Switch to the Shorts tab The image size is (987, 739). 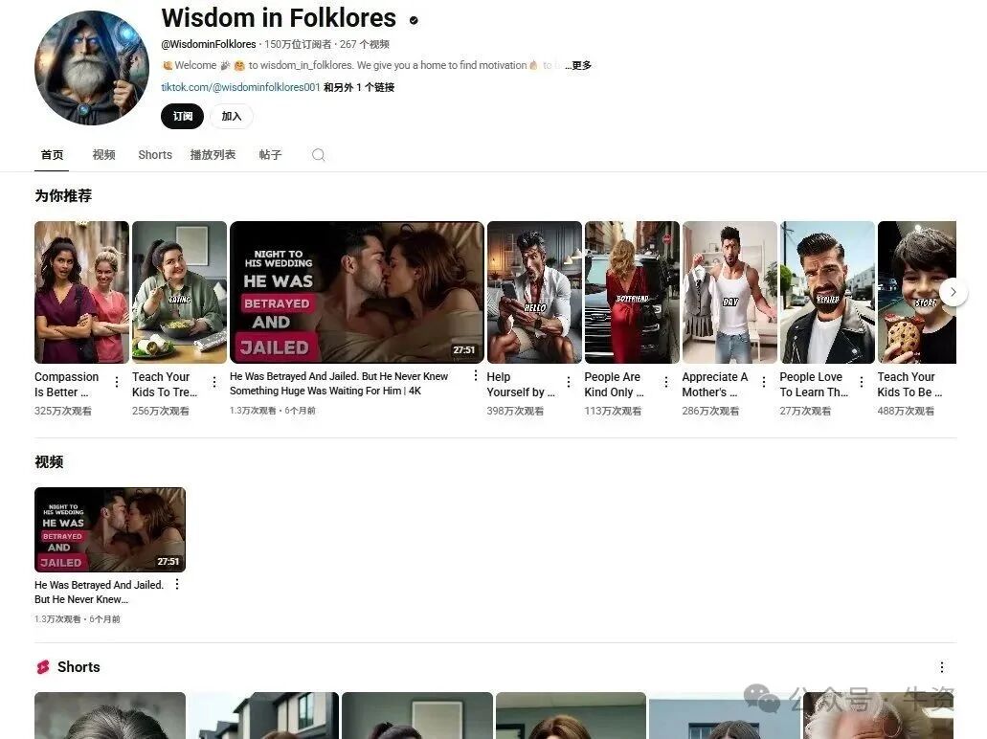coord(155,155)
